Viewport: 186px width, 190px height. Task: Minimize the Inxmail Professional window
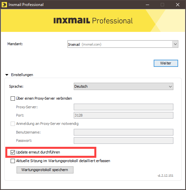pyautogui.click(x=147, y=5)
